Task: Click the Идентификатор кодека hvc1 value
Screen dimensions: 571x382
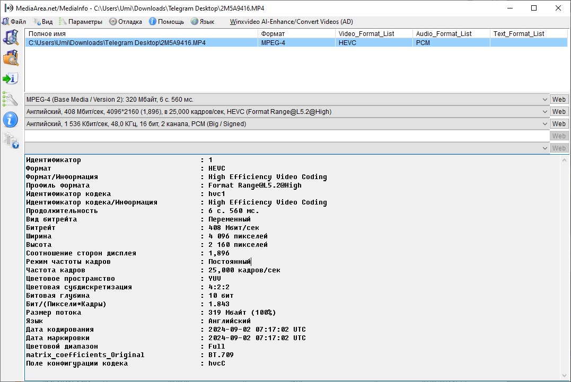Action: tap(217, 193)
